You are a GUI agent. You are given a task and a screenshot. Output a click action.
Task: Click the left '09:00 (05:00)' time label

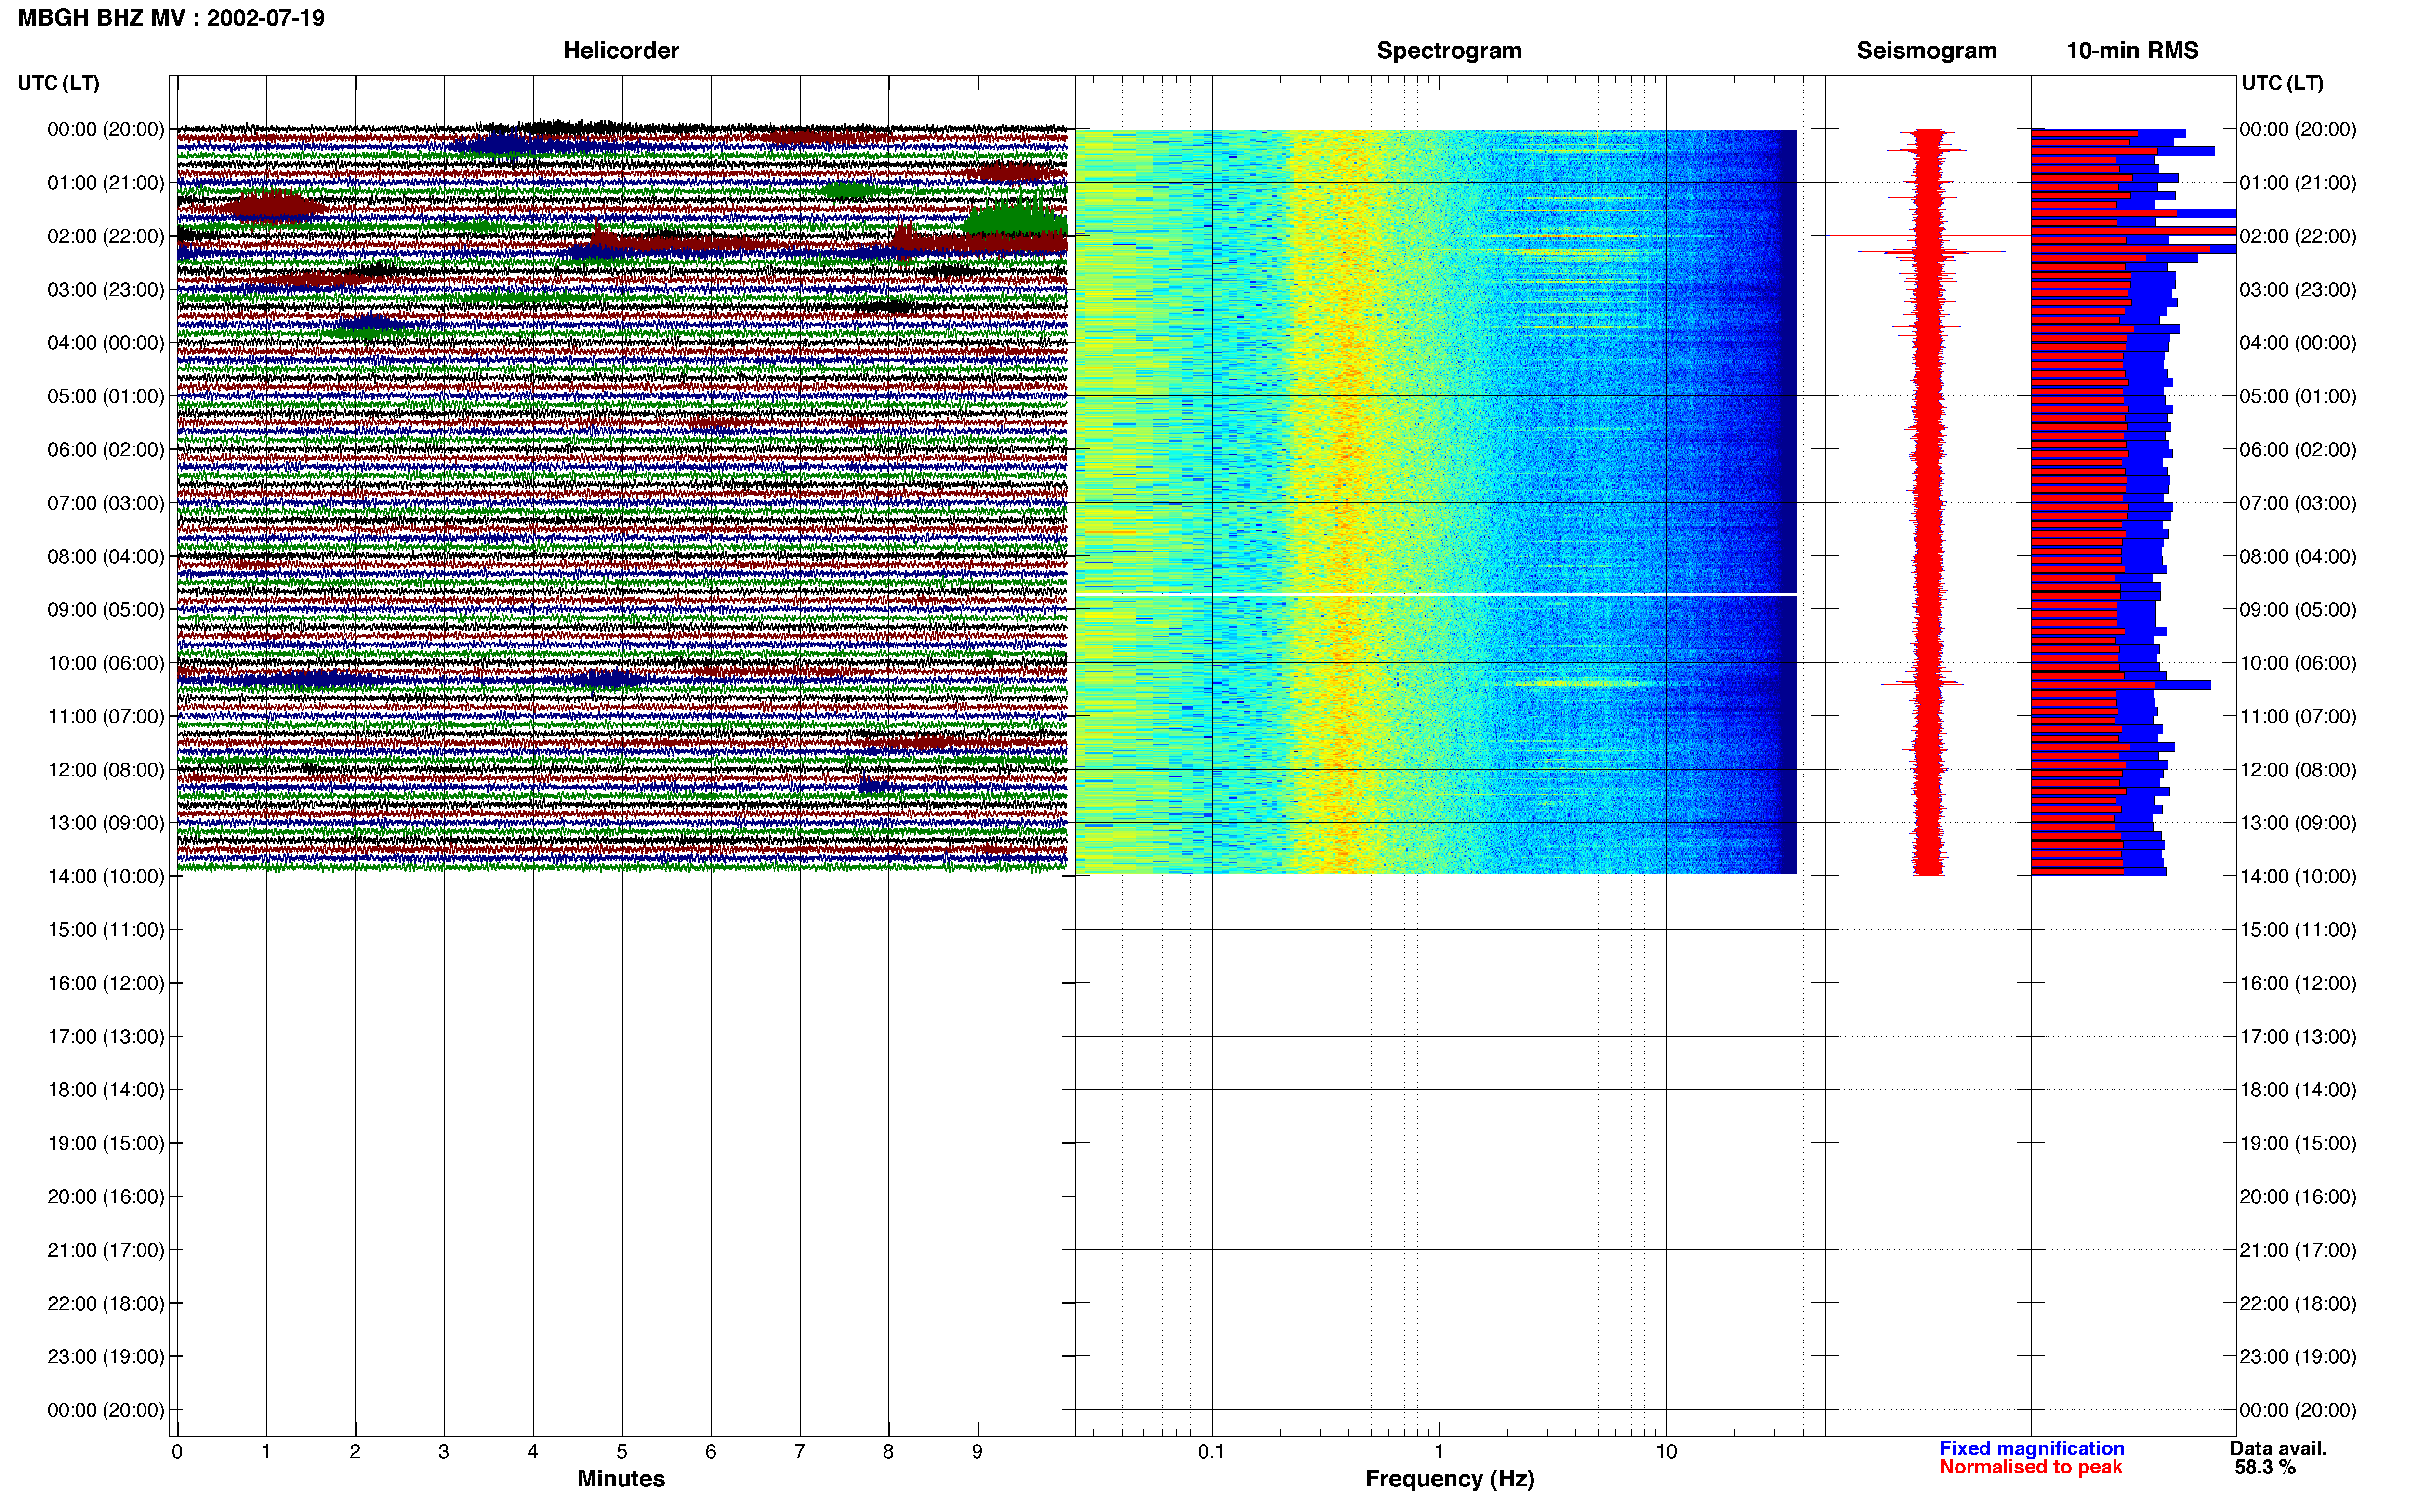pos(106,610)
